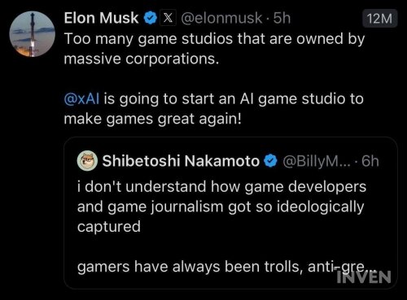Click Elon Musk's blue verified badge

pos(151,19)
